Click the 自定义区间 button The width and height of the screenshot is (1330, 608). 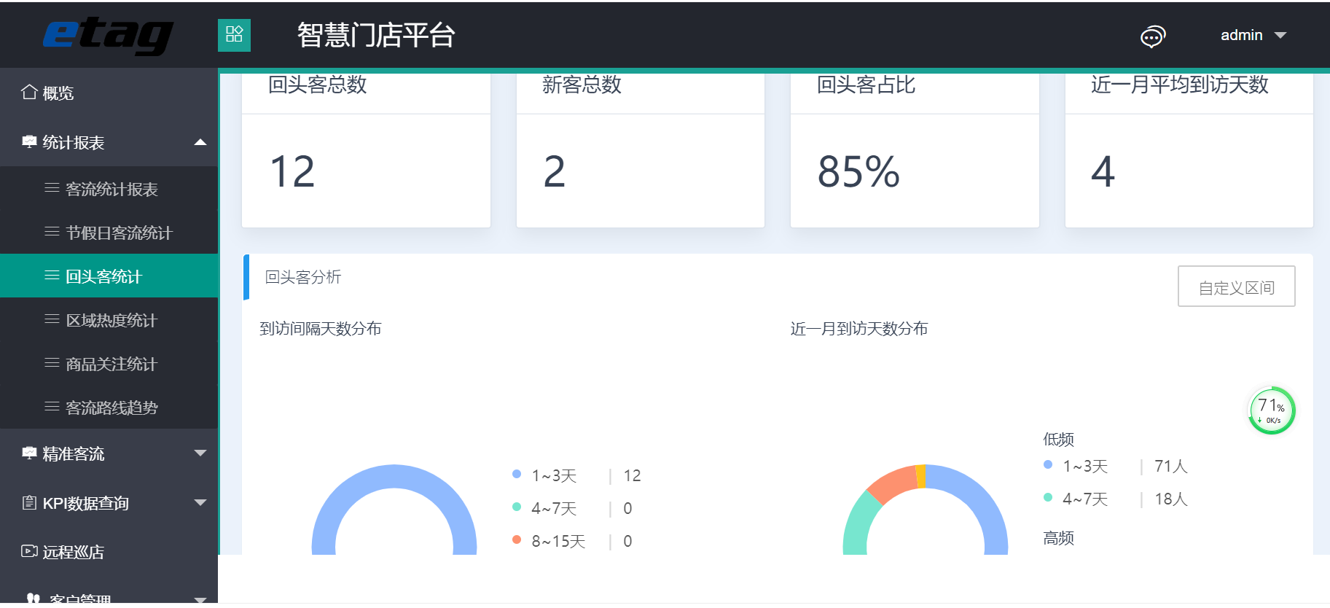(1236, 287)
